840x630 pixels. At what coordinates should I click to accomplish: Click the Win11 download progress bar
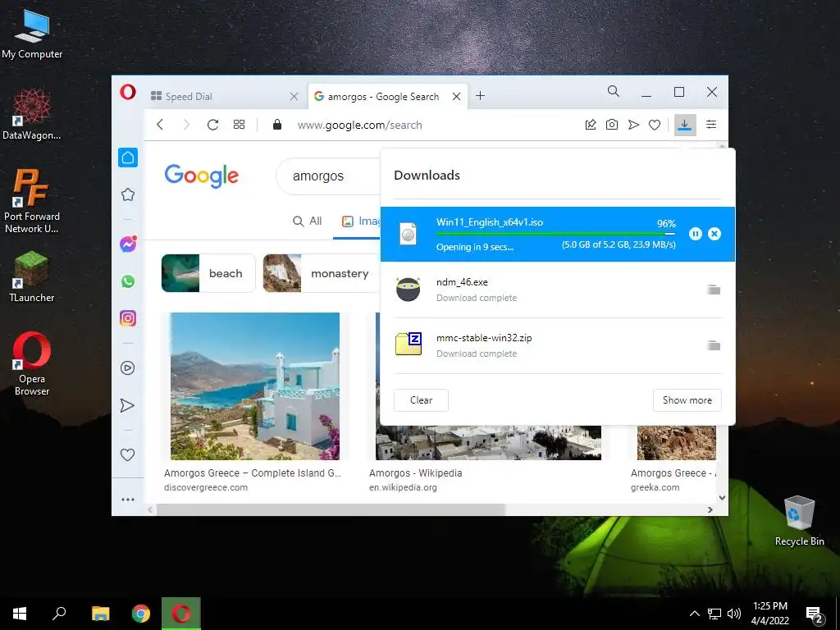(x=555, y=234)
